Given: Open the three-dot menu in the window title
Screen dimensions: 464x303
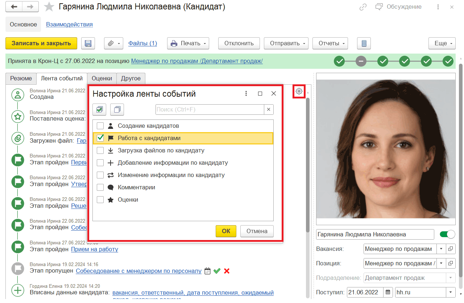Looking at the screenshot, I should [x=438, y=7].
